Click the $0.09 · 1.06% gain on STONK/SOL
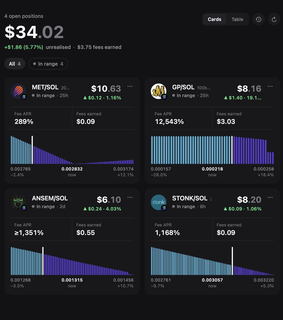Image resolution: width=283 pixels, height=320 pixels. [x=243, y=209]
